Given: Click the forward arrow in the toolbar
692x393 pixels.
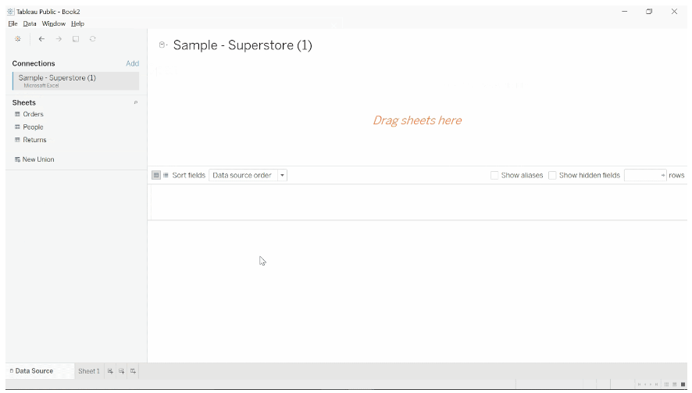Looking at the screenshot, I should point(59,38).
